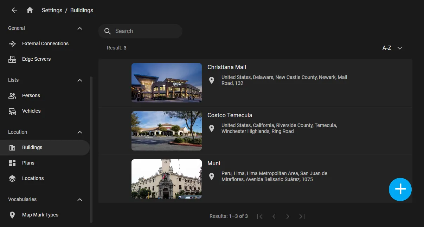Click location pin beside Costco Temecula address
Screen dimensions: 424x227
[212, 128]
